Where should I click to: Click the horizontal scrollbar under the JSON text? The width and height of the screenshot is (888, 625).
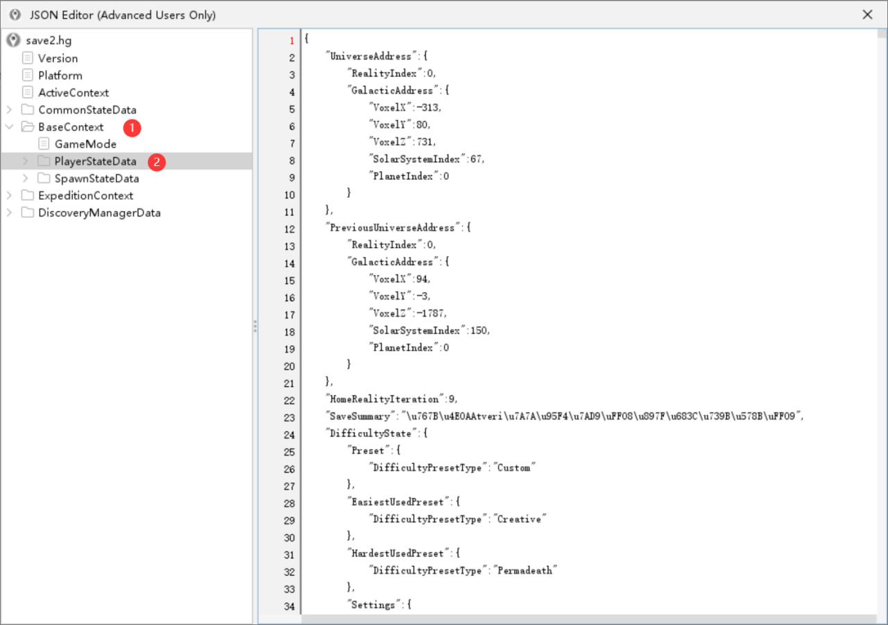[589, 618]
